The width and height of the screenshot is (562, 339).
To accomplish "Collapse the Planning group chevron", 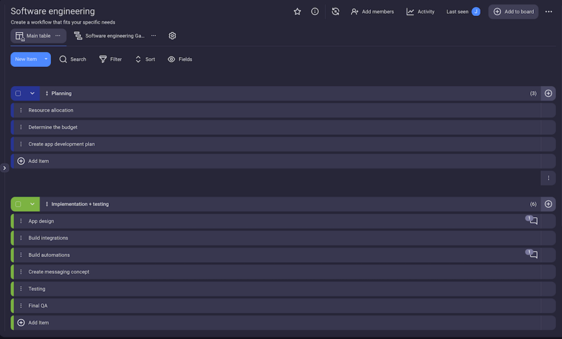I will point(32,93).
